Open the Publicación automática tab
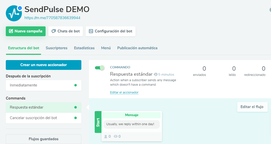The width and height of the screenshot is (271, 144). pos(138,48)
